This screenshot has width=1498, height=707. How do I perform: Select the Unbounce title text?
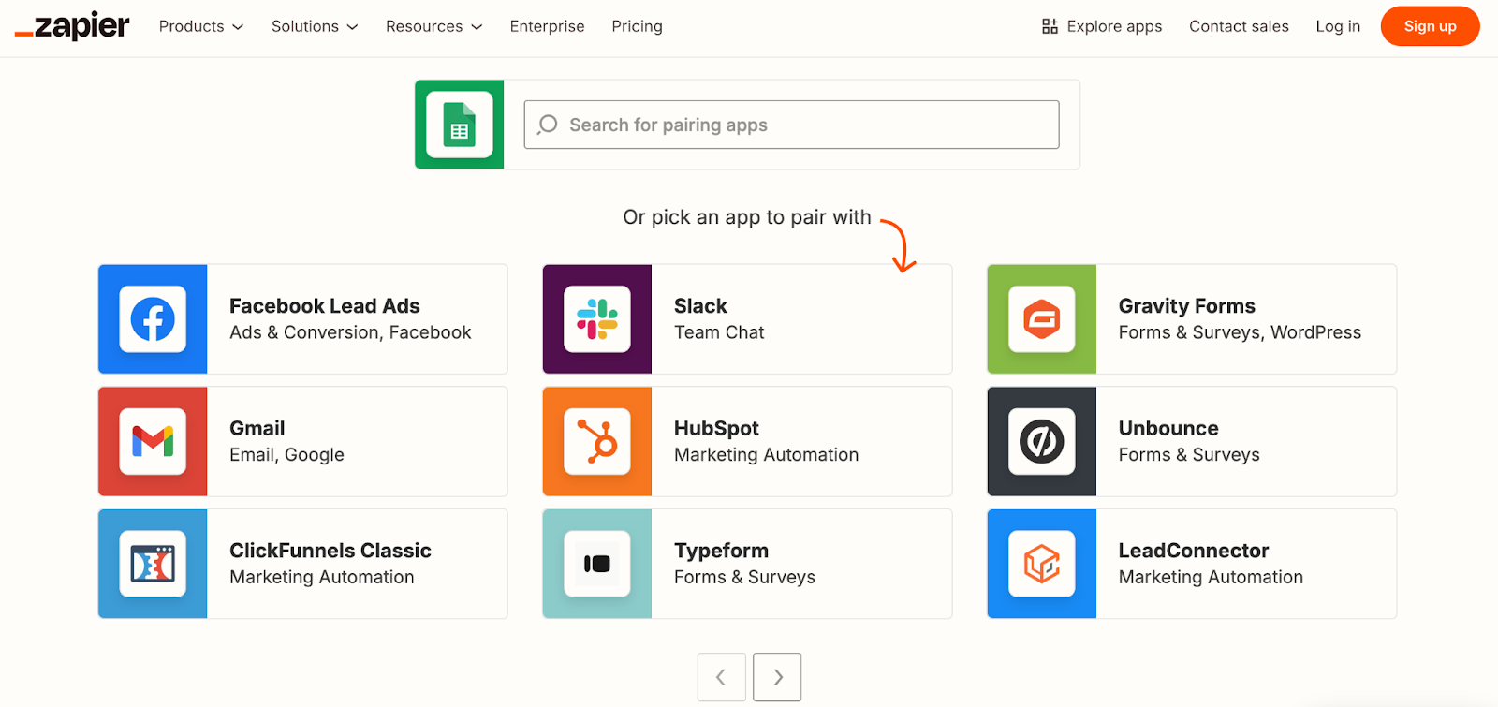(1168, 428)
